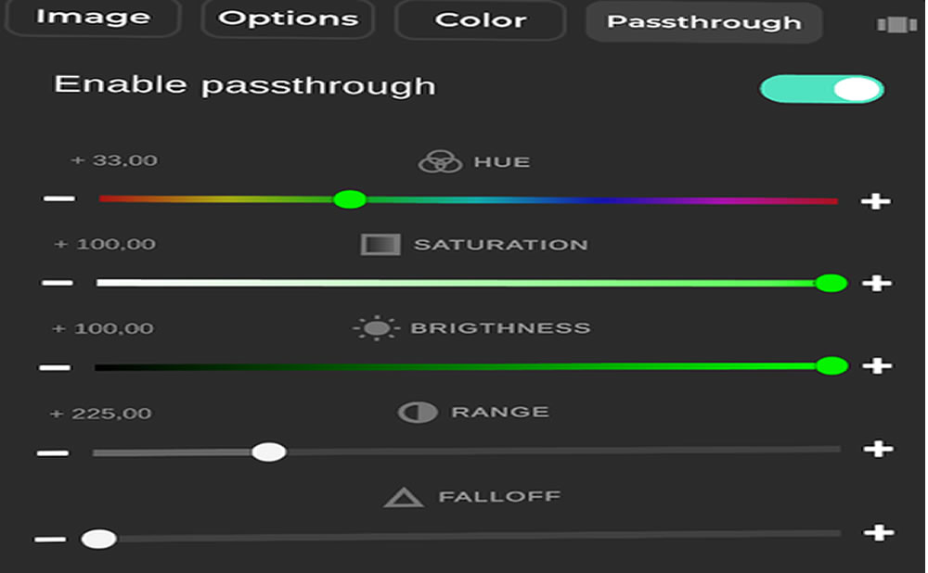This screenshot has width=928, height=573.
Task: Click the minus icon for Hue
Action: click(x=59, y=198)
